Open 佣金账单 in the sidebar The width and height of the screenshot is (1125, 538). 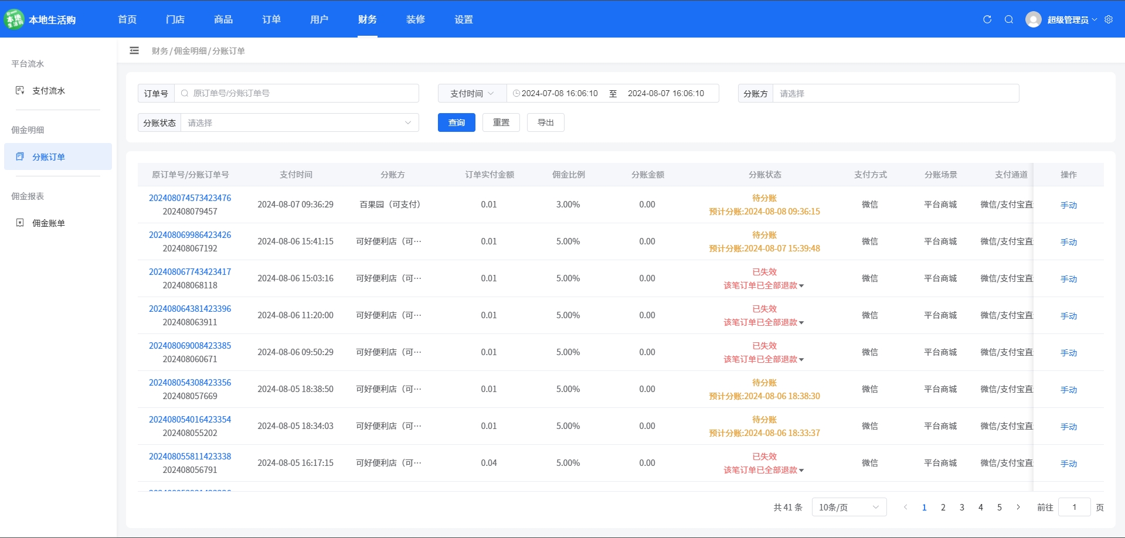coord(49,223)
